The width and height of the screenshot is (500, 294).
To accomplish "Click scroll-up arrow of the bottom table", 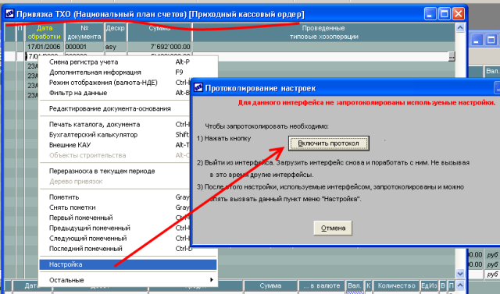I will [x=460, y=285].
